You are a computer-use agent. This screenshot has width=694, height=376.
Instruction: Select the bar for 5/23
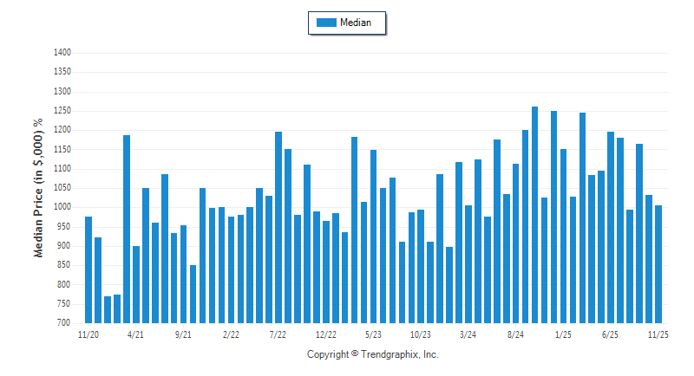[373, 237]
